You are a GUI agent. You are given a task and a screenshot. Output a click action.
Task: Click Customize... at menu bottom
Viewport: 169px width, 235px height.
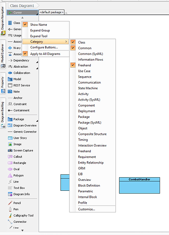86,209
